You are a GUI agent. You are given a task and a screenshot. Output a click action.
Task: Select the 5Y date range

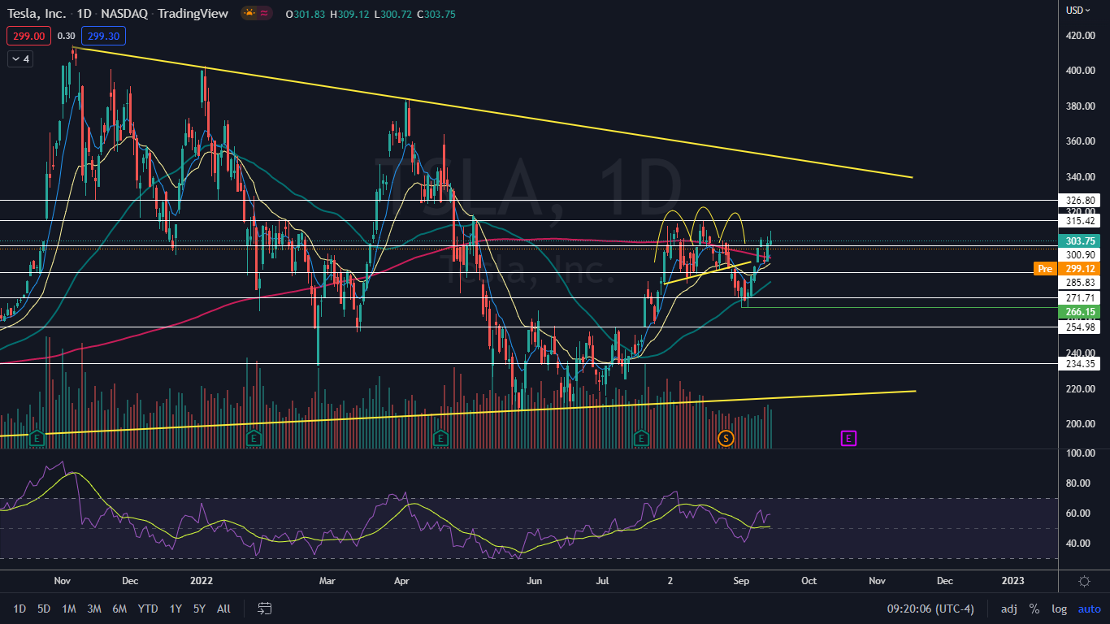(199, 609)
